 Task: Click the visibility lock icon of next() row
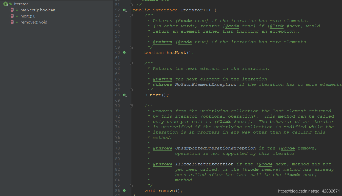[x=17, y=16]
